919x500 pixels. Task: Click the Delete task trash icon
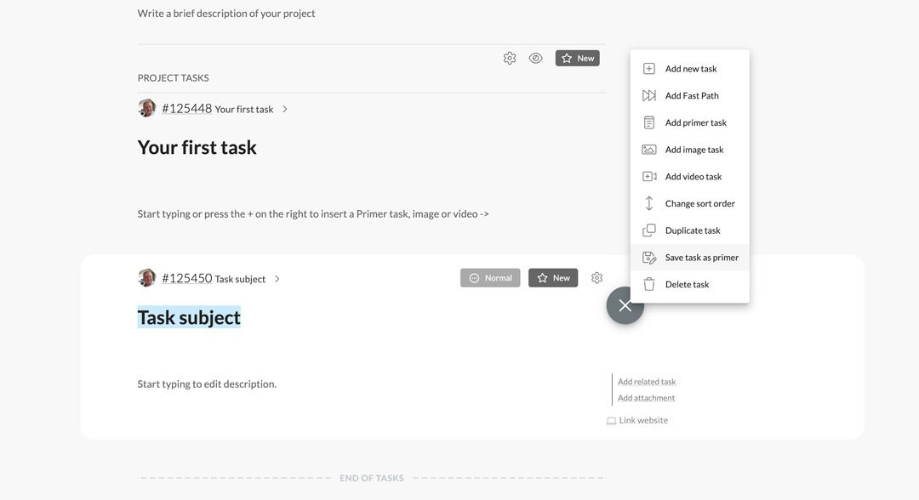pos(648,284)
